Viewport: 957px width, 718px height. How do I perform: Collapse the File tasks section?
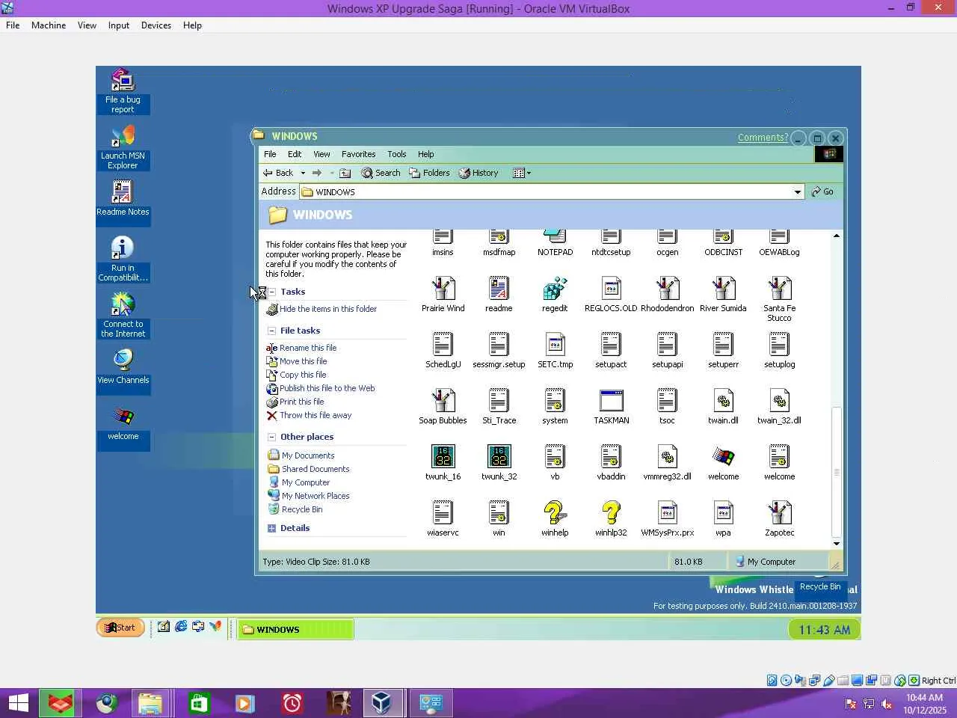point(272,331)
